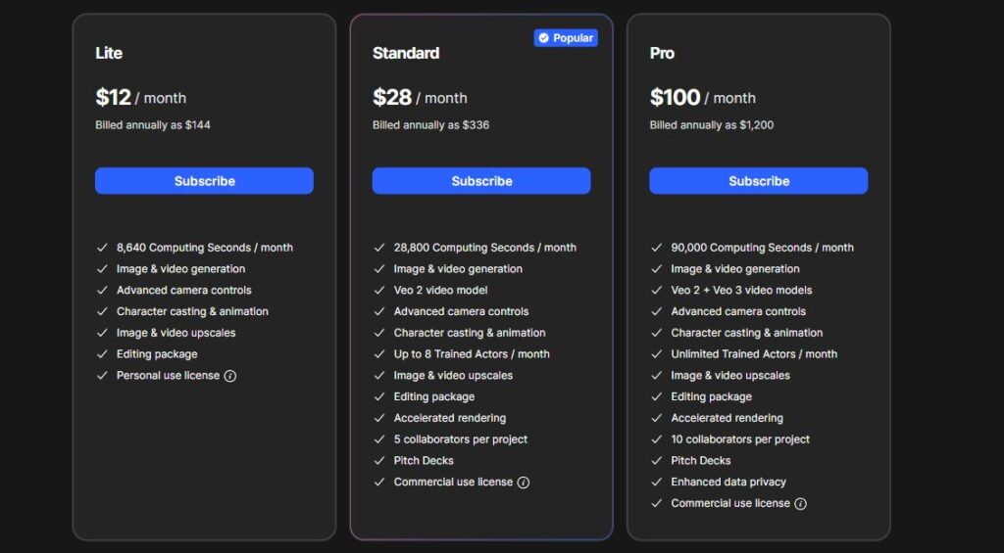Click Pitch Decks in Standard plan
Viewport: 1004px width, 553px height.
[x=424, y=461]
